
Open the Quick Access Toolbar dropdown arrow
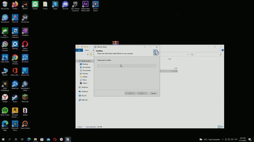(87, 47)
